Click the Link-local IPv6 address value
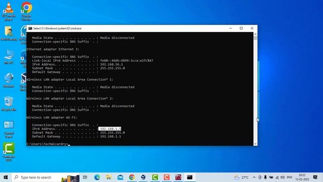Screen dimensions: 323x182 (x=127, y=61)
